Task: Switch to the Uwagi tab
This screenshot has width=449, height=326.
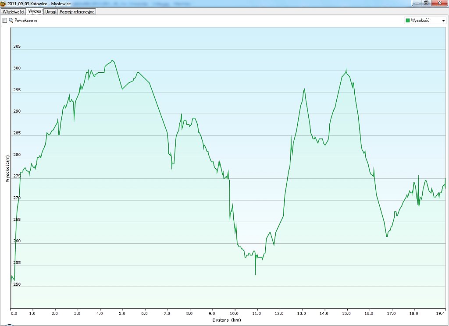Action: click(50, 12)
